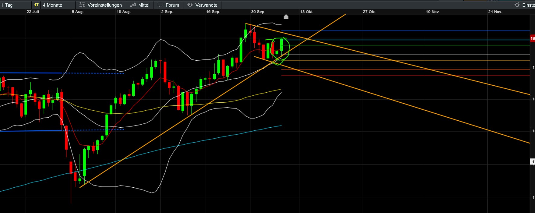
Task: Click the "5 Aug." date label
Action: tap(78, 12)
